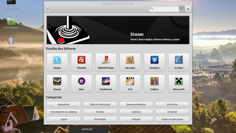
Task: Focus the search input field
Action: pyautogui.click(x=164, y=9)
